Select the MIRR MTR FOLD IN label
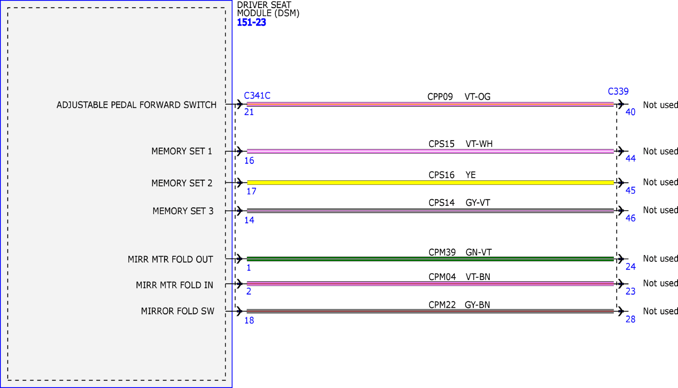 coord(174,285)
